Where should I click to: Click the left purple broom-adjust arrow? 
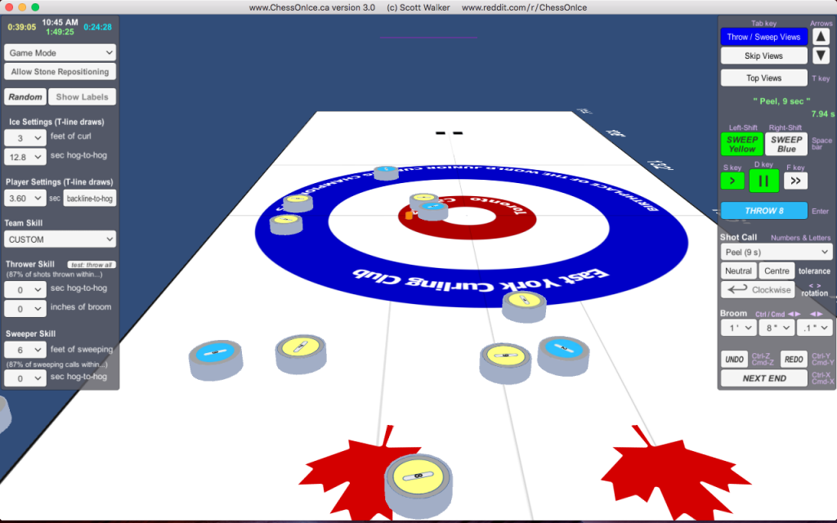[x=792, y=314]
